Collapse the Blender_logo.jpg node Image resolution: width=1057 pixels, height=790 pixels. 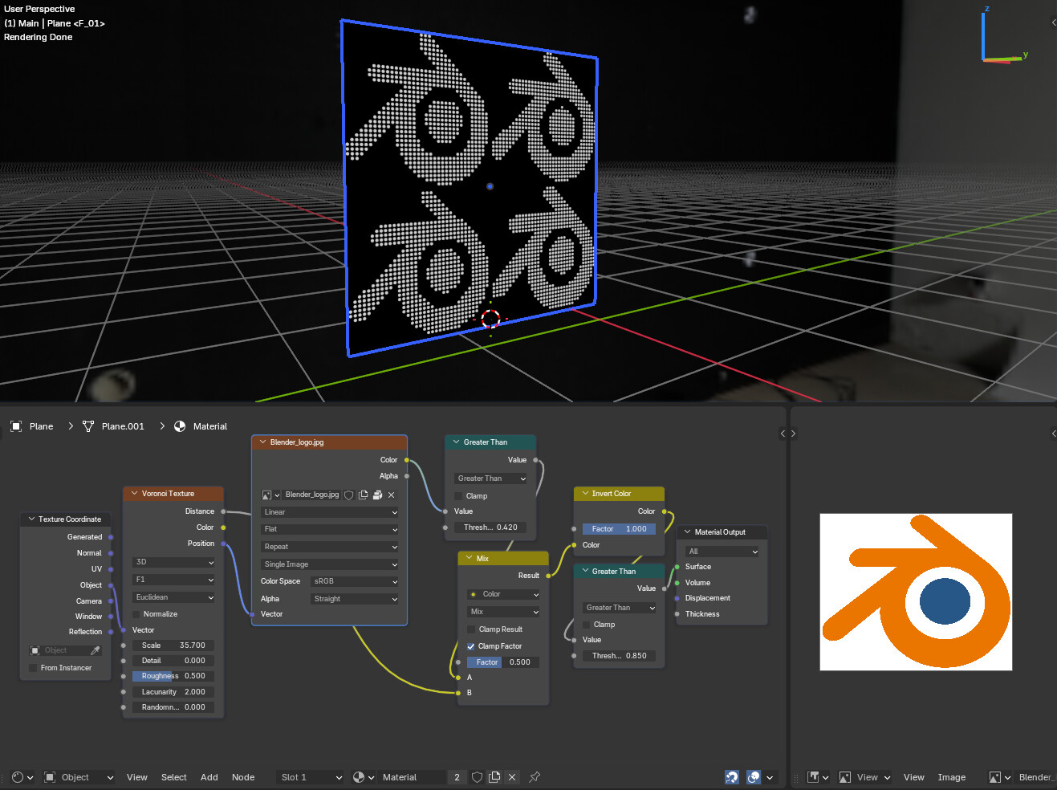tap(262, 442)
